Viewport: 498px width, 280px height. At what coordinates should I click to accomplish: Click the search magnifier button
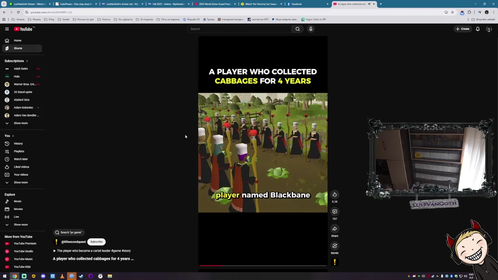tap(298, 29)
